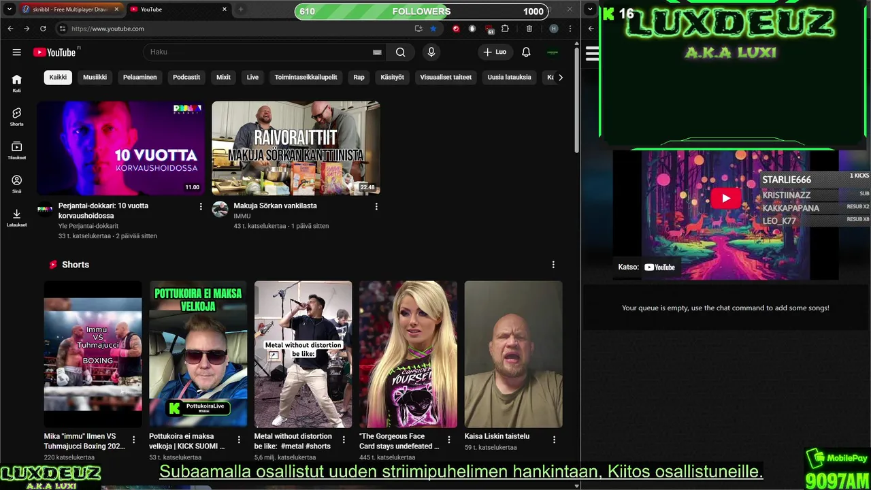Bookmark page with the star icon
This screenshot has width=871, height=490.
(433, 29)
